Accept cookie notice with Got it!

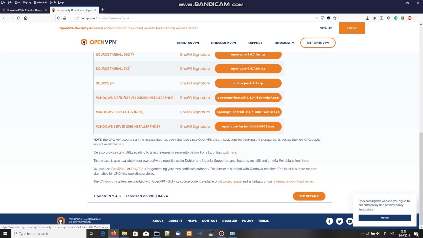tap(385, 218)
